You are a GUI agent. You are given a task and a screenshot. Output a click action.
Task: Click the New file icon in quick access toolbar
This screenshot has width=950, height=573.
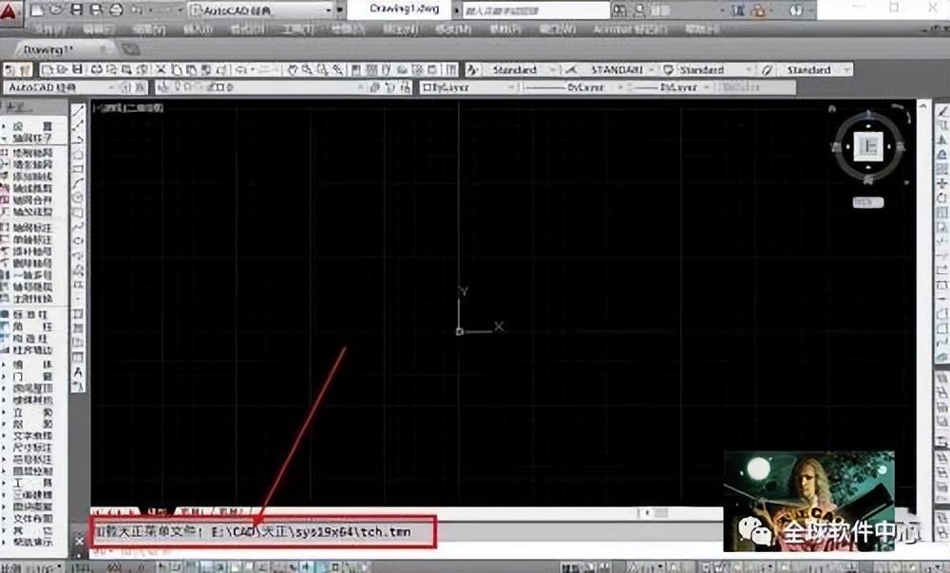[x=36, y=9]
